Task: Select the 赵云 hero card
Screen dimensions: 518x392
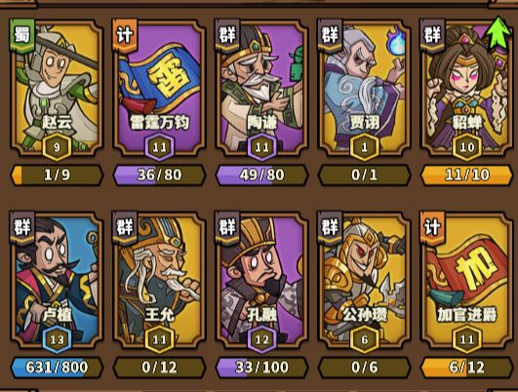Action: point(57,88)
